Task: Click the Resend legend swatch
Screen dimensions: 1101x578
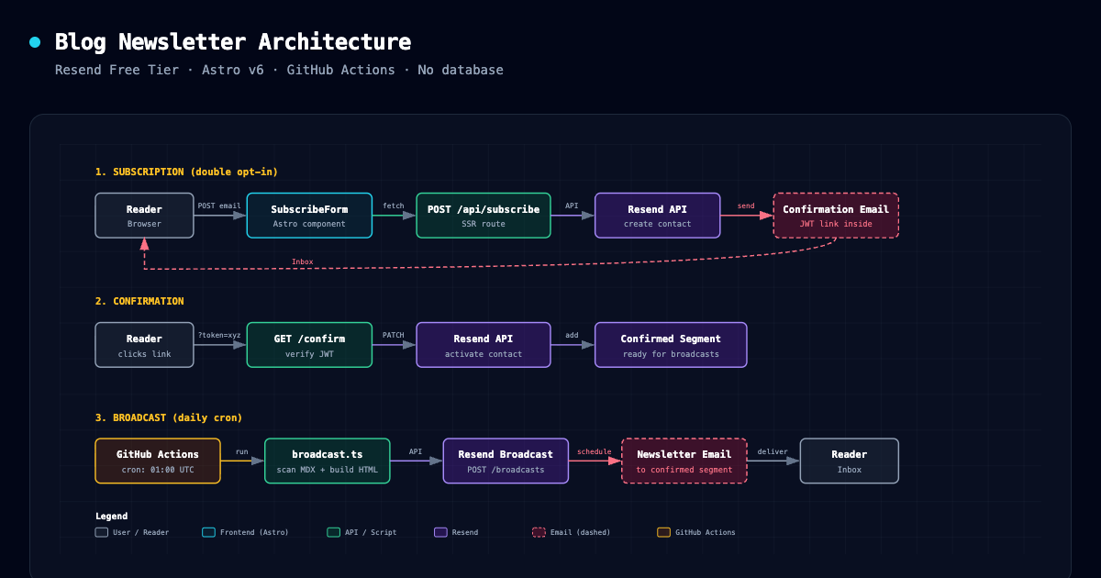Action: point(440,532)
